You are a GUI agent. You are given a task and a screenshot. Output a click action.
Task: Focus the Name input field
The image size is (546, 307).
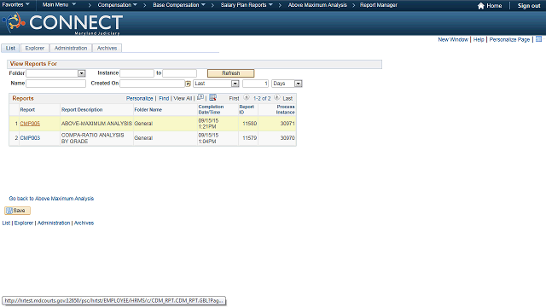pyautogui.click(x=55, y=84)
